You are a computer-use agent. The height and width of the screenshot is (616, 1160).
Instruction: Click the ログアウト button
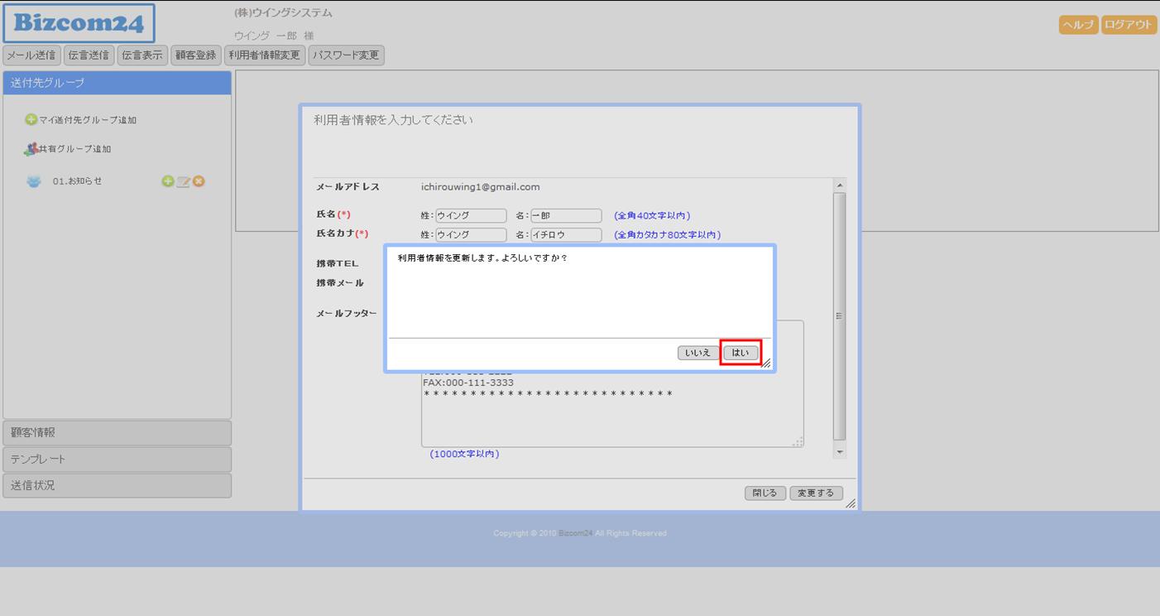click(1129, 25)
